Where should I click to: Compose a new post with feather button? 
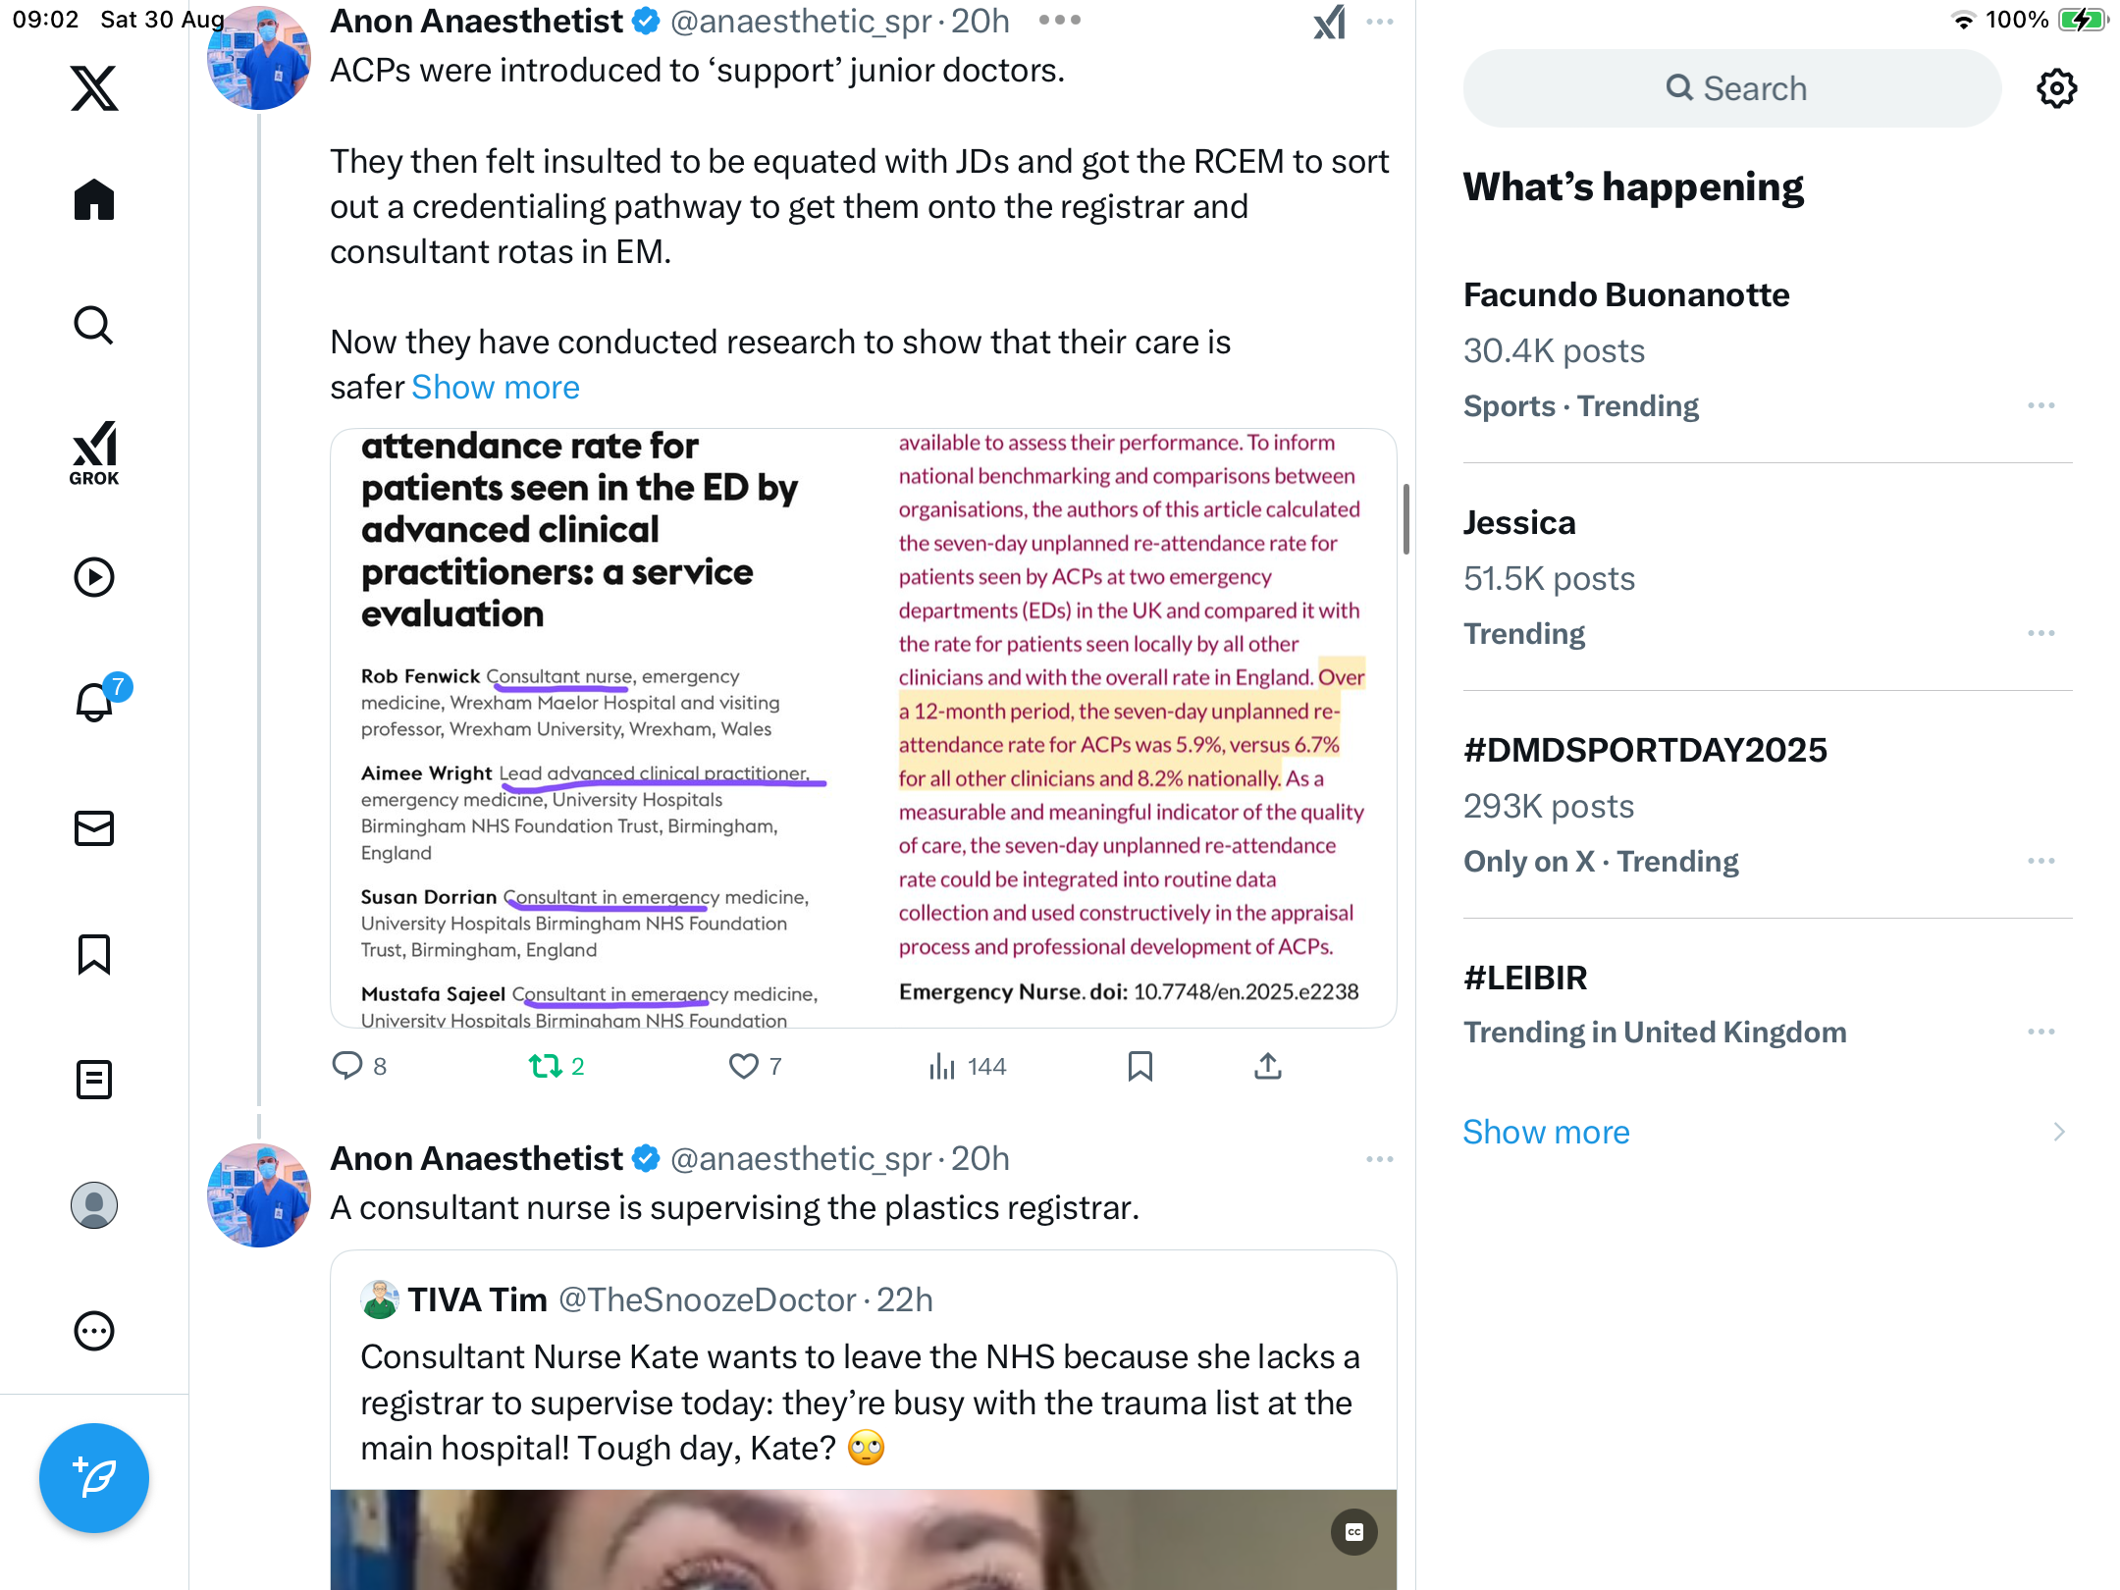point(94,1477)
